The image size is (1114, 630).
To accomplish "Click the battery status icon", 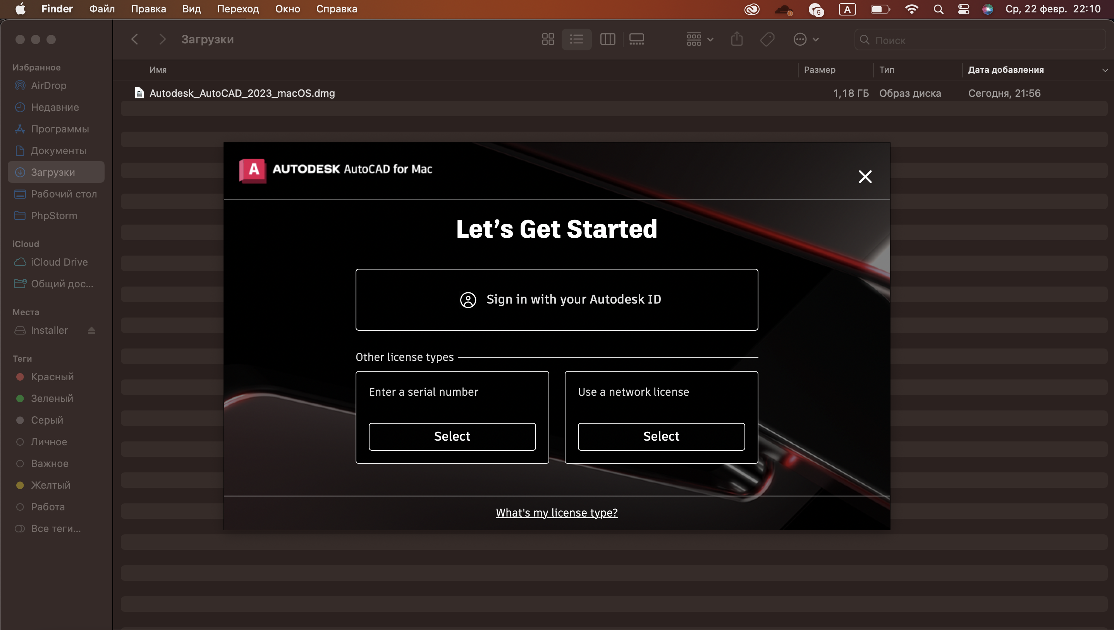I will [880, 9].
